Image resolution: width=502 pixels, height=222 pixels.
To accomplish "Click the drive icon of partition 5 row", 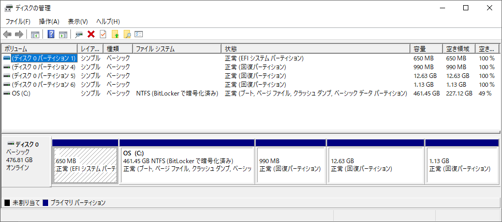I will 7,76.
